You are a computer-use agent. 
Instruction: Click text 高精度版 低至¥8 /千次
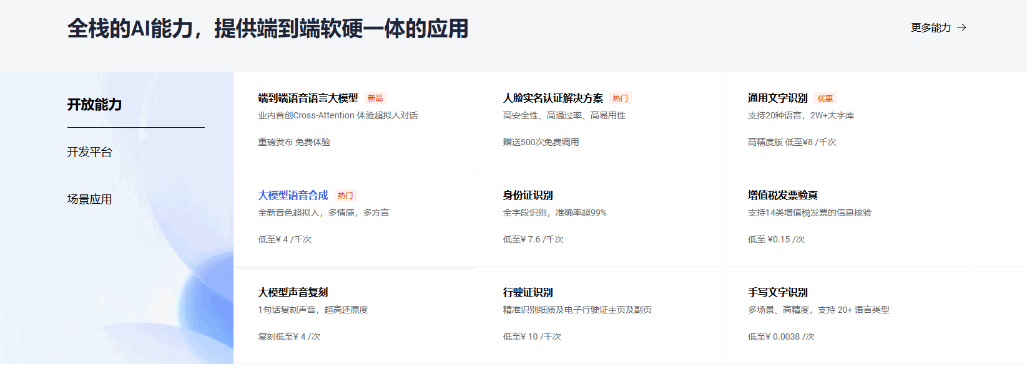point(792,142)
